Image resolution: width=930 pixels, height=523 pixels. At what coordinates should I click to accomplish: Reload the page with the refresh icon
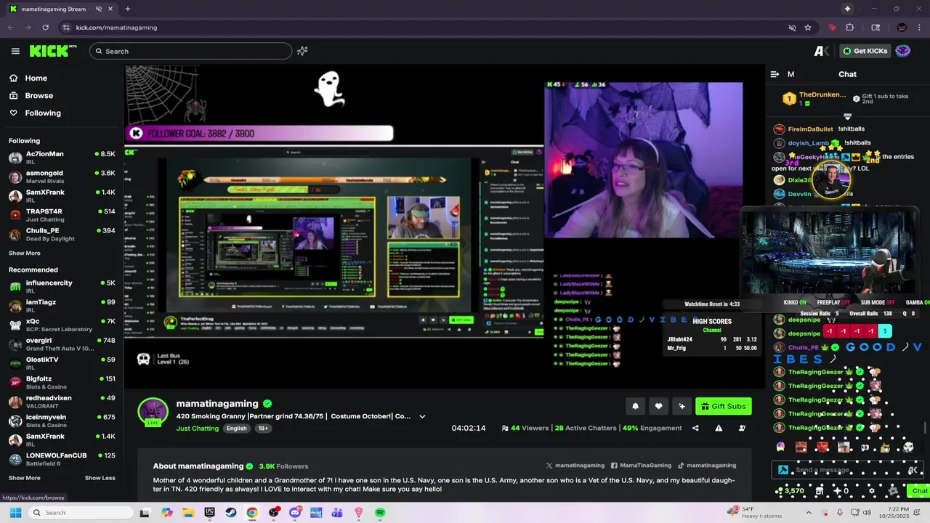pyautogui.click(x=45, y=28)
